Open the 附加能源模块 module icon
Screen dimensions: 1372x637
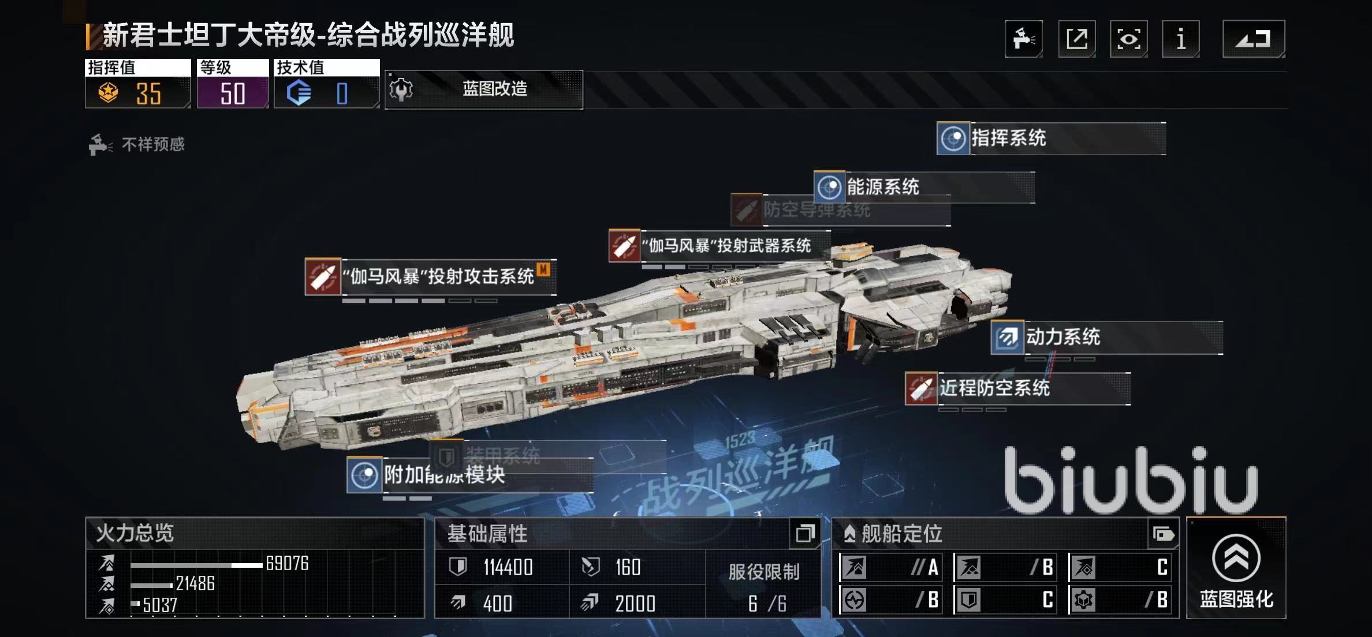pos(364,475)
